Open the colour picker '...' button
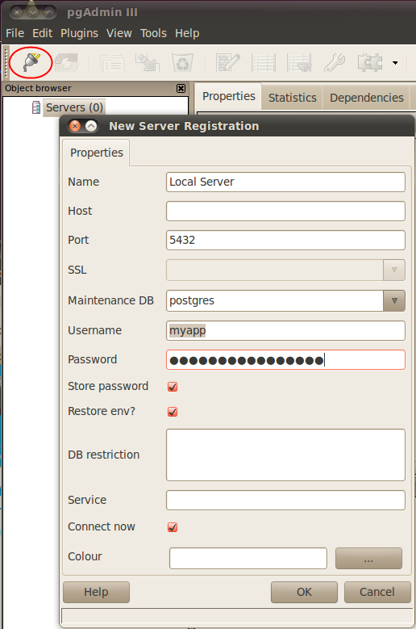The width and height of the screenshot is (416, 629). (x=368, y=559)
